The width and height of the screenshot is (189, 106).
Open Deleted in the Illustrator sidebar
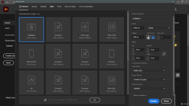[9, 46]
